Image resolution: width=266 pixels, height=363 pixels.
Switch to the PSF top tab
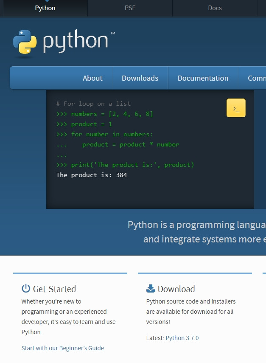(x=130, y=8)
